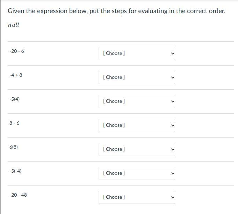Click the -20 - 6 step label
This screenshot has height=214, width=238.
tap(17, 51)
